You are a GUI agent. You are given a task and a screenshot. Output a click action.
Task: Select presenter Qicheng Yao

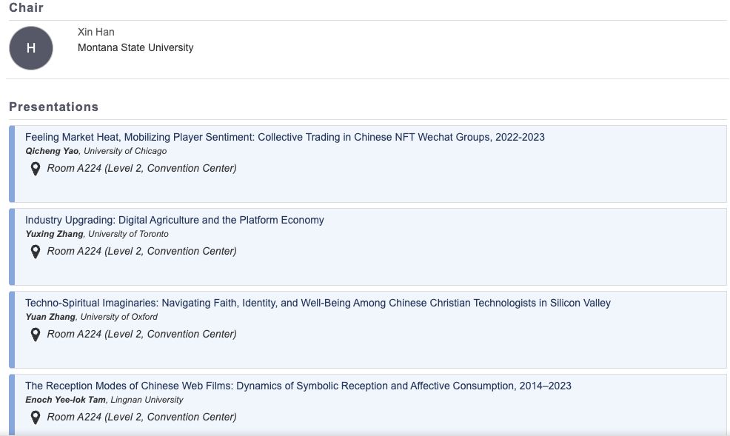[x=52, y=151]
